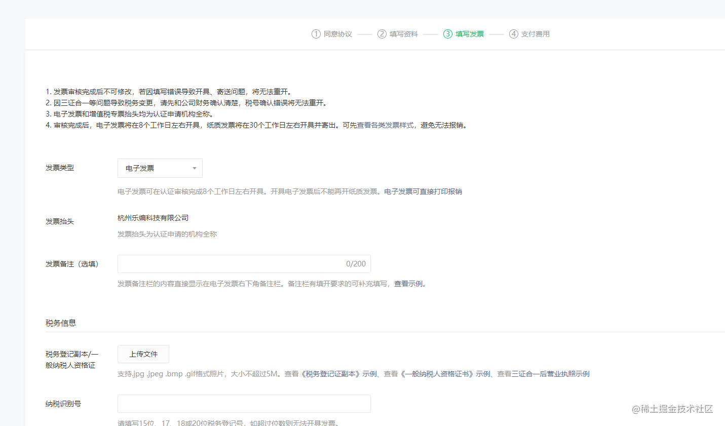
Task: Click the 税务信息 section heading
Action: click(61, 323)
